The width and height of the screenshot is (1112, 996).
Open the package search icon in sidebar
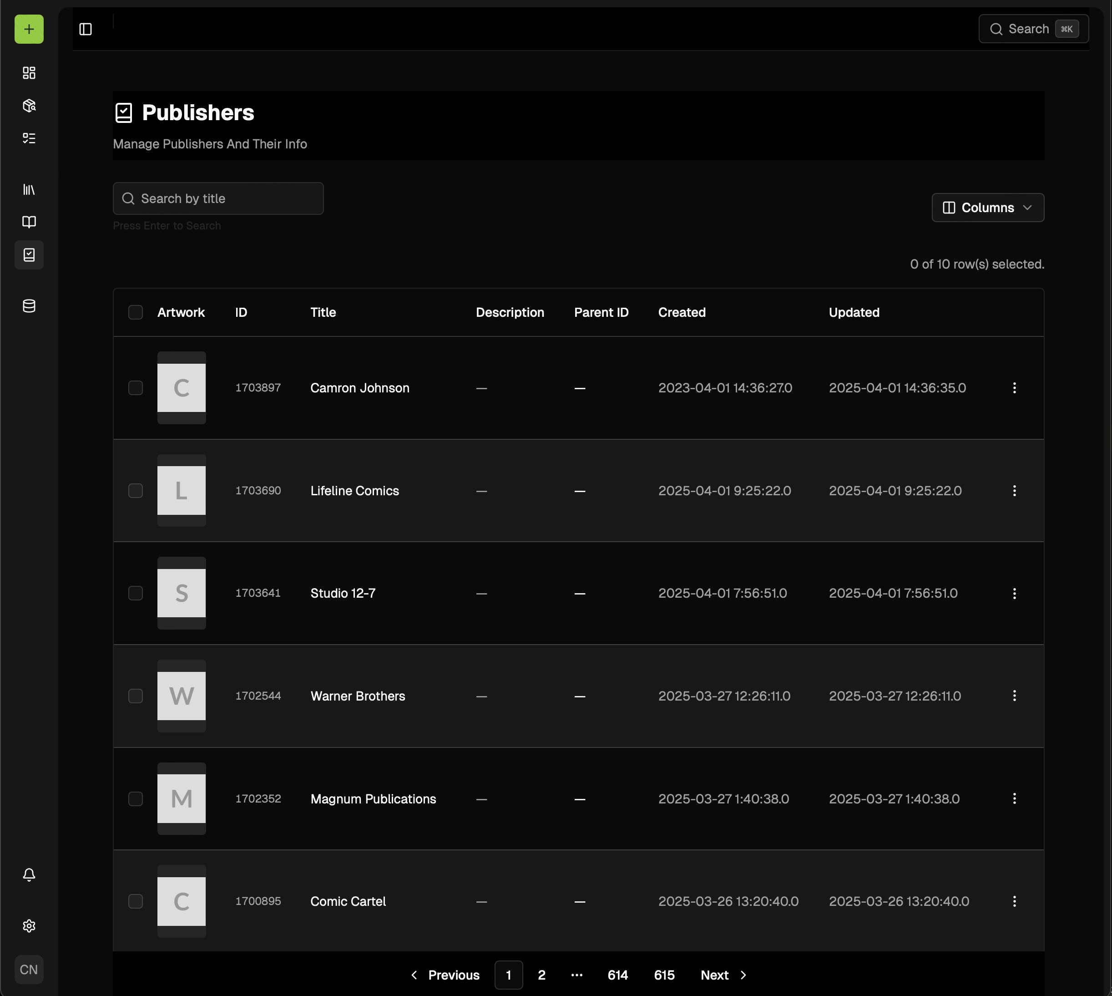point(29,106)
